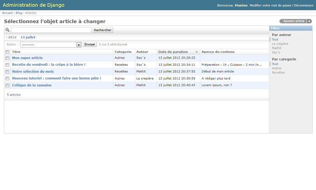
Task: Go back to 2012 in date hierarchy
Action: [11, 37]
